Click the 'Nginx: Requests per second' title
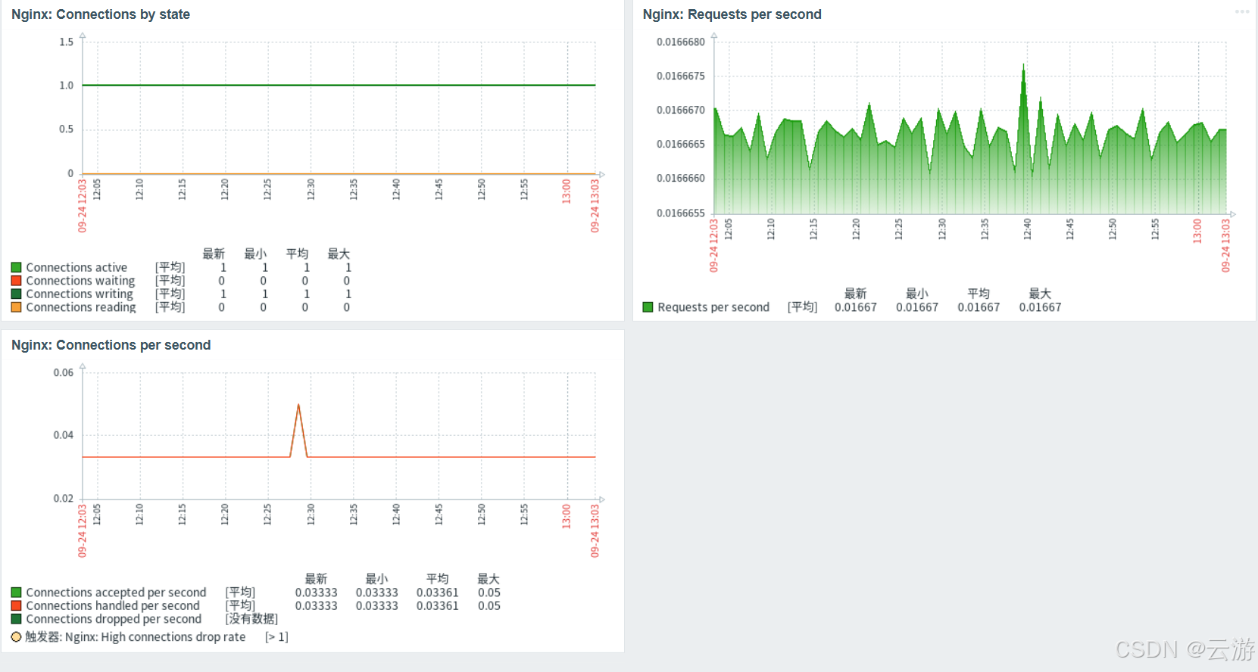 pyautogui.click(x=732, y=14)
